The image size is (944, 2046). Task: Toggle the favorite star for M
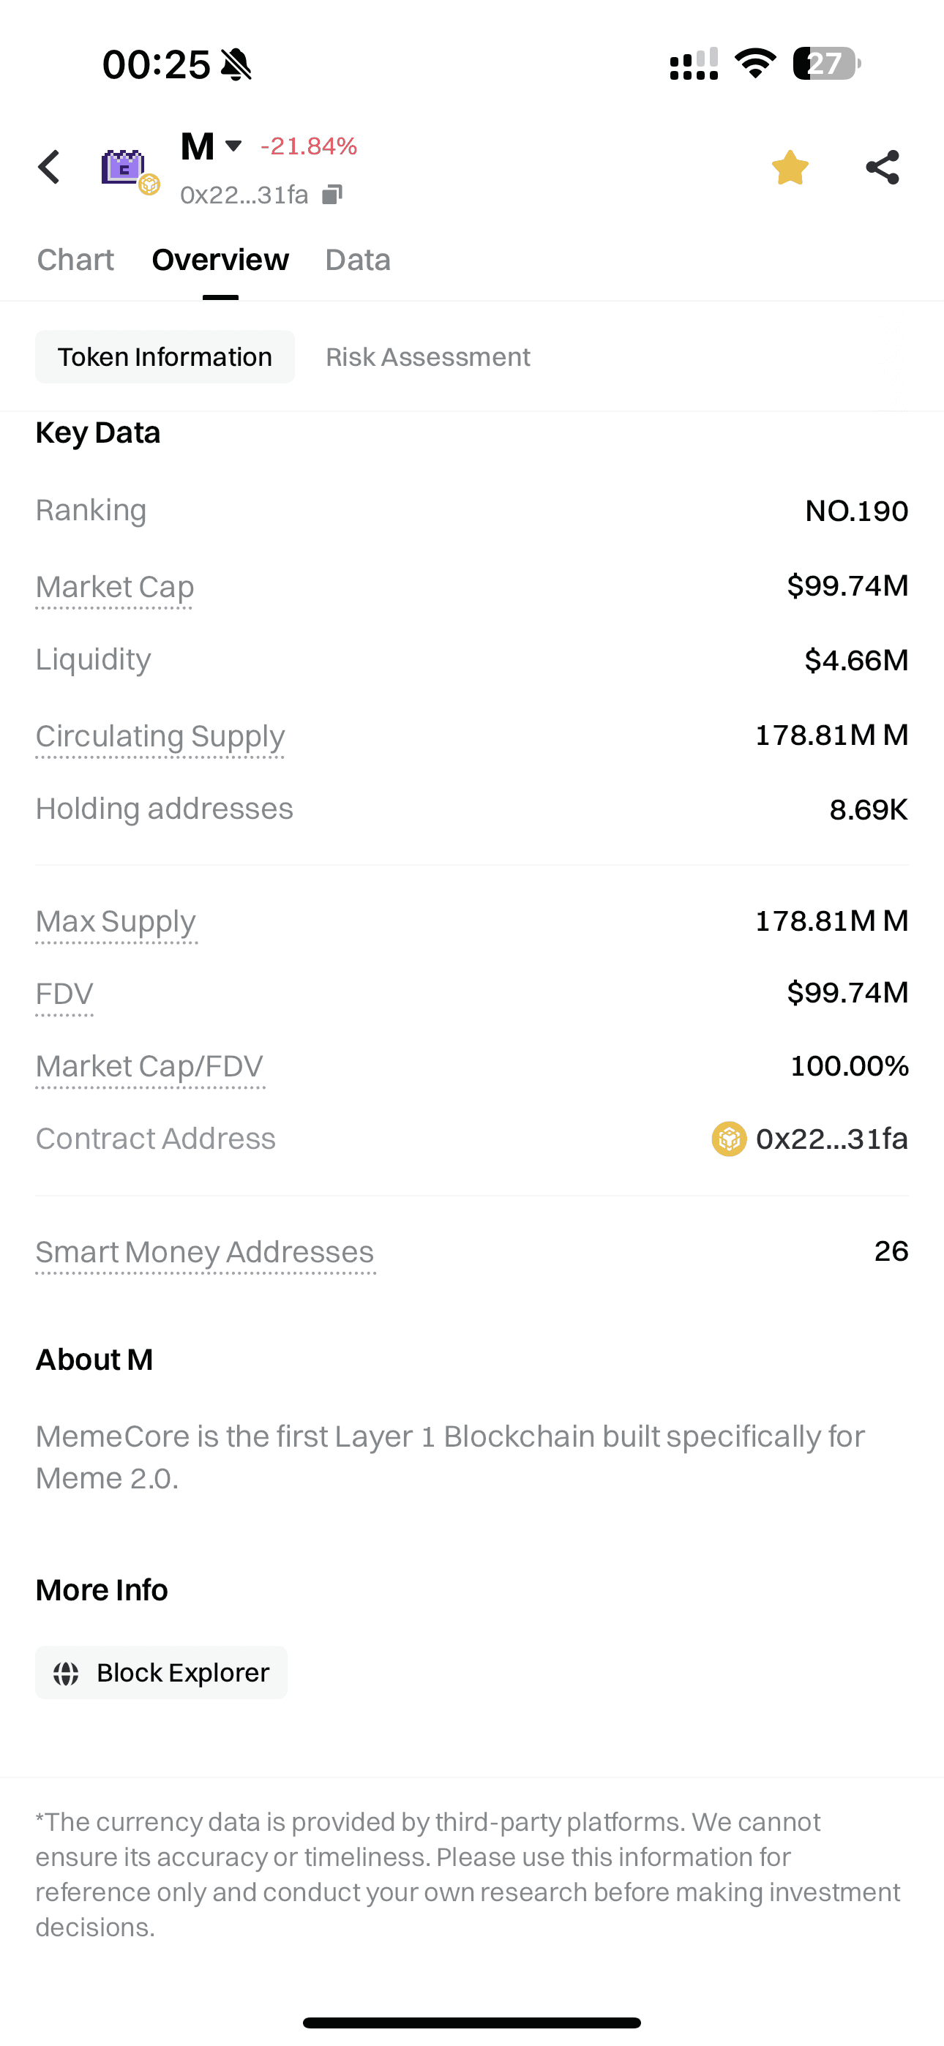coord(790,168)
